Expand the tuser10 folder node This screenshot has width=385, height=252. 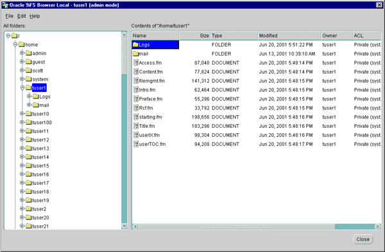(x=22, y=114)
